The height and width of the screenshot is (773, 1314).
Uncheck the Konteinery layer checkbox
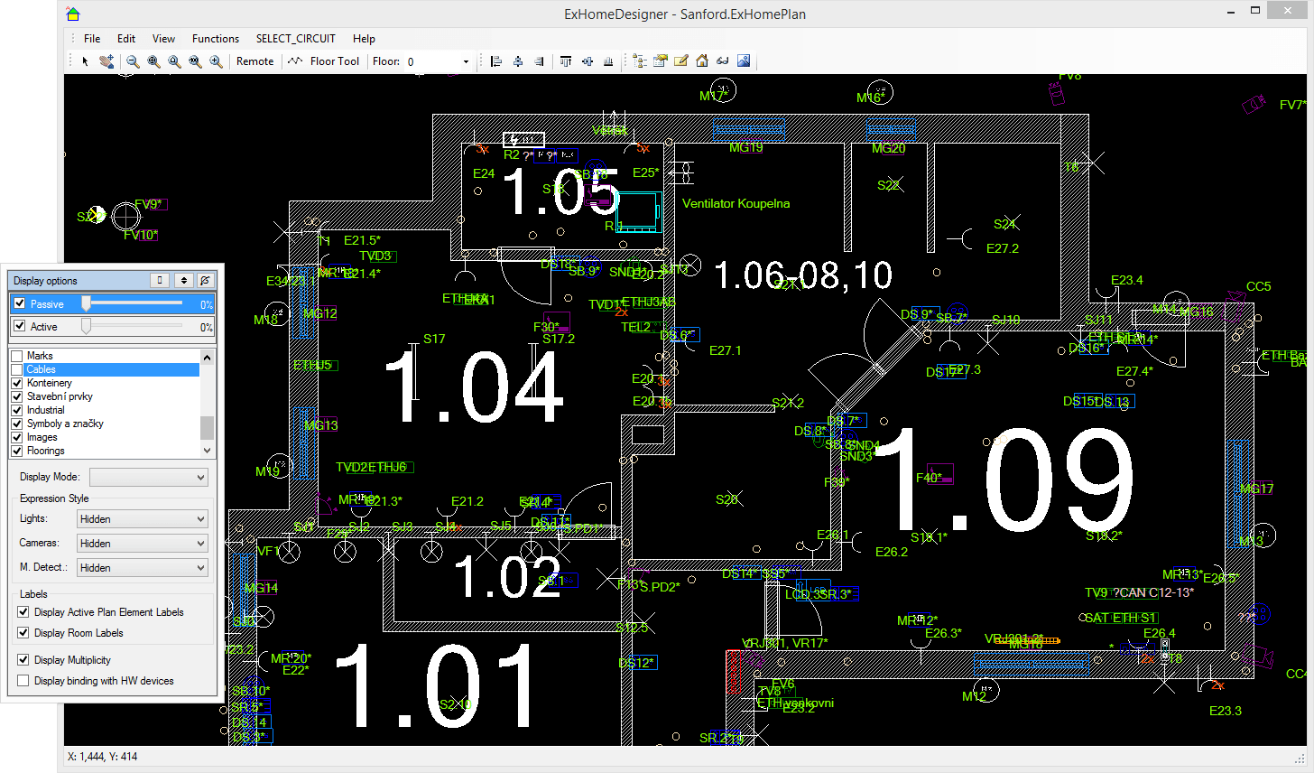click(x=17, y=383)
